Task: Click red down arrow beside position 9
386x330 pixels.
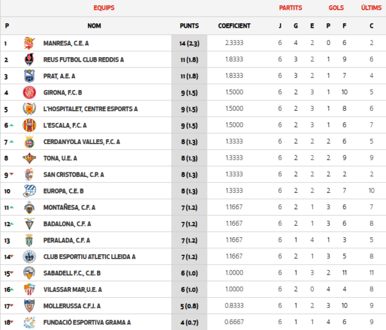Action: point(12,174)
